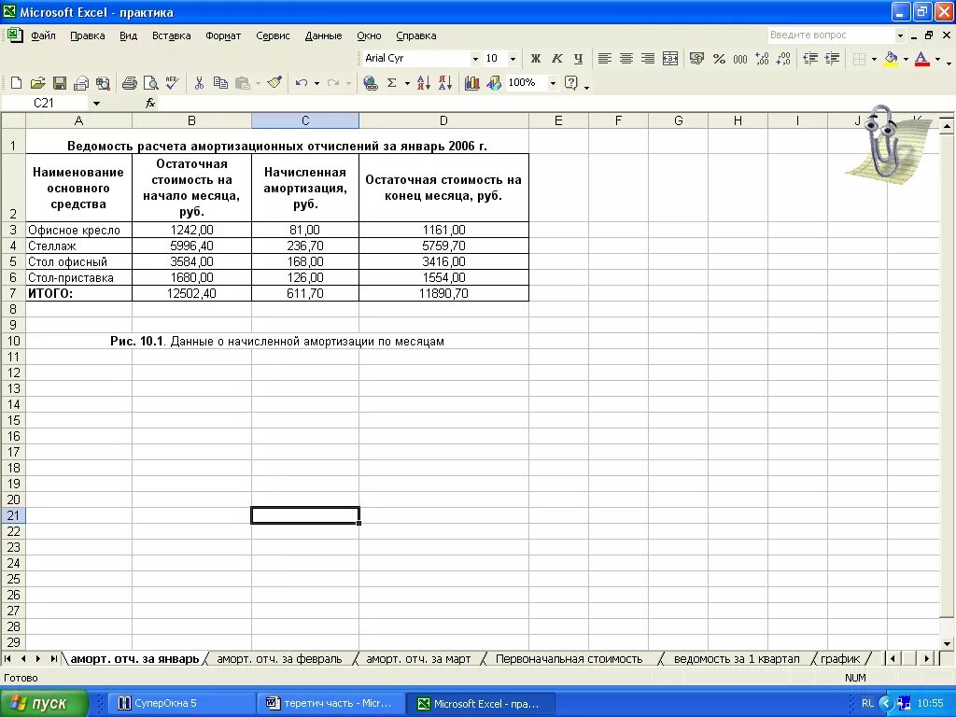This screenshot has width=956, height=717.
Task: Switch to теретич часть Word taskbar window
Action: click(331, 703)
